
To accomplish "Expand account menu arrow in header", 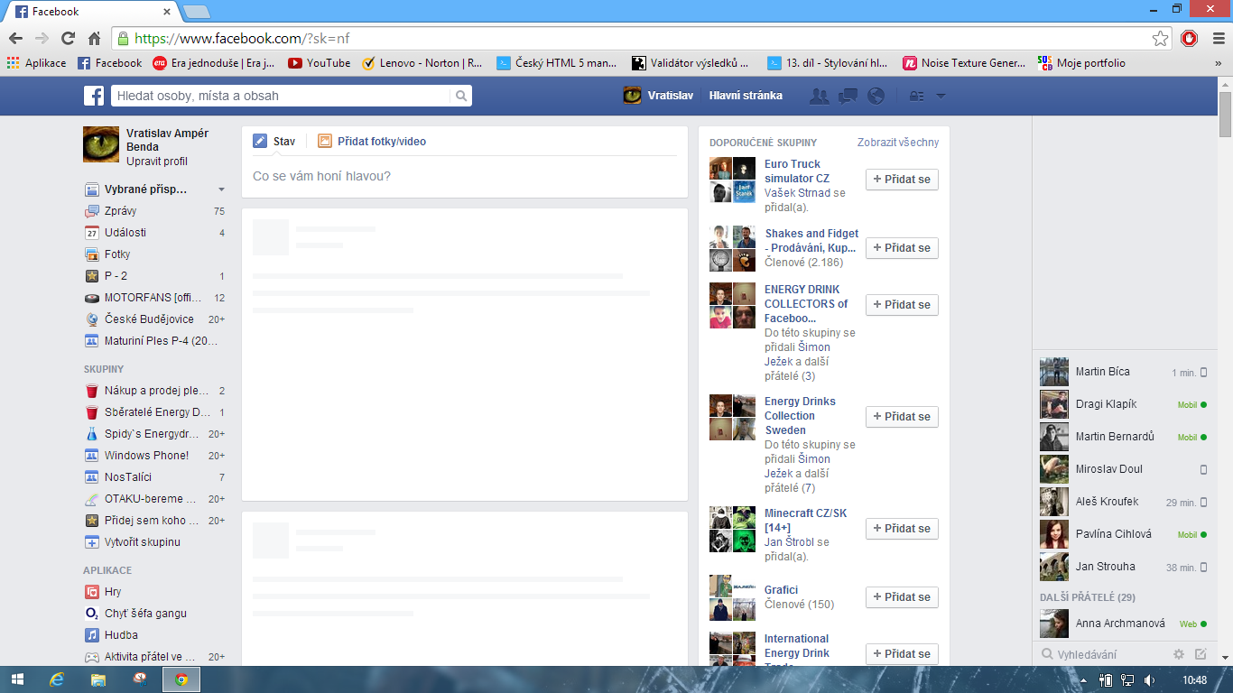I will coord(941,96).
